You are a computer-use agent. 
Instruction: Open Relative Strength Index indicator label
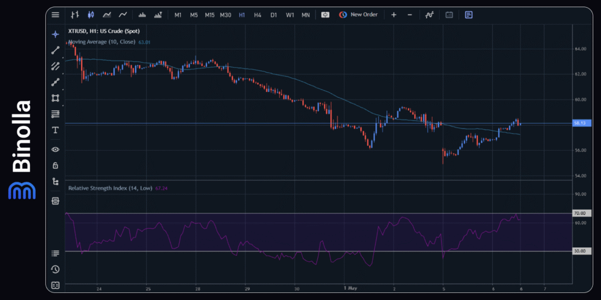pos(110,188)
